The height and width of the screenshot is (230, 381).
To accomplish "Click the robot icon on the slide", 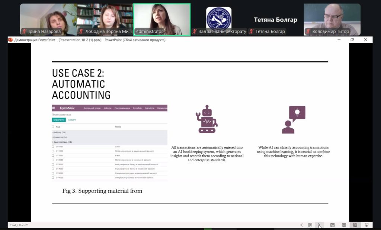I will click(x=207, y=119).
